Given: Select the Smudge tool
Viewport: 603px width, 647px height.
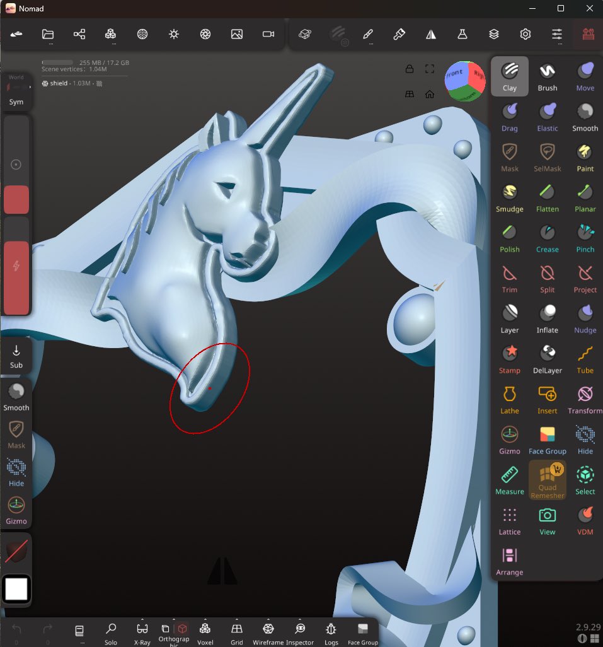Looking at the screenshot, I should 510,197.
